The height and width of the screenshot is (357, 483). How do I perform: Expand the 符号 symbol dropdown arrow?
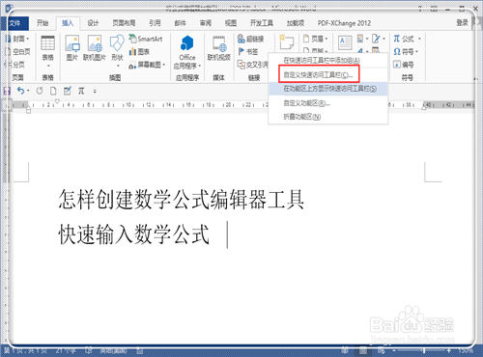pyautogui.click(x=416, y=51)
